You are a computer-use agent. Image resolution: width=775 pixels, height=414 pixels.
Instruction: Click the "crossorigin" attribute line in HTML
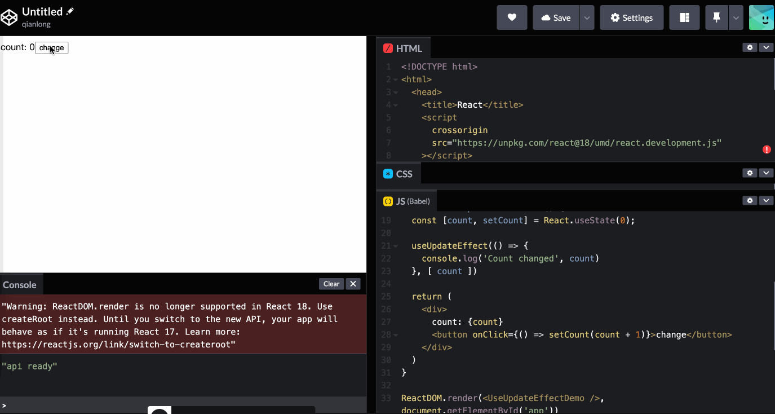[x=460, y=130]
